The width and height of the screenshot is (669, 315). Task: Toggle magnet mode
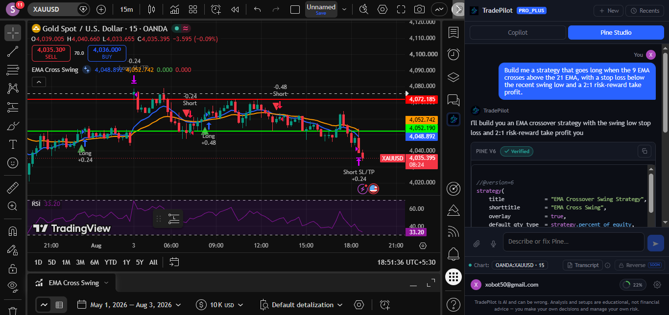click(x=13, y=231)
